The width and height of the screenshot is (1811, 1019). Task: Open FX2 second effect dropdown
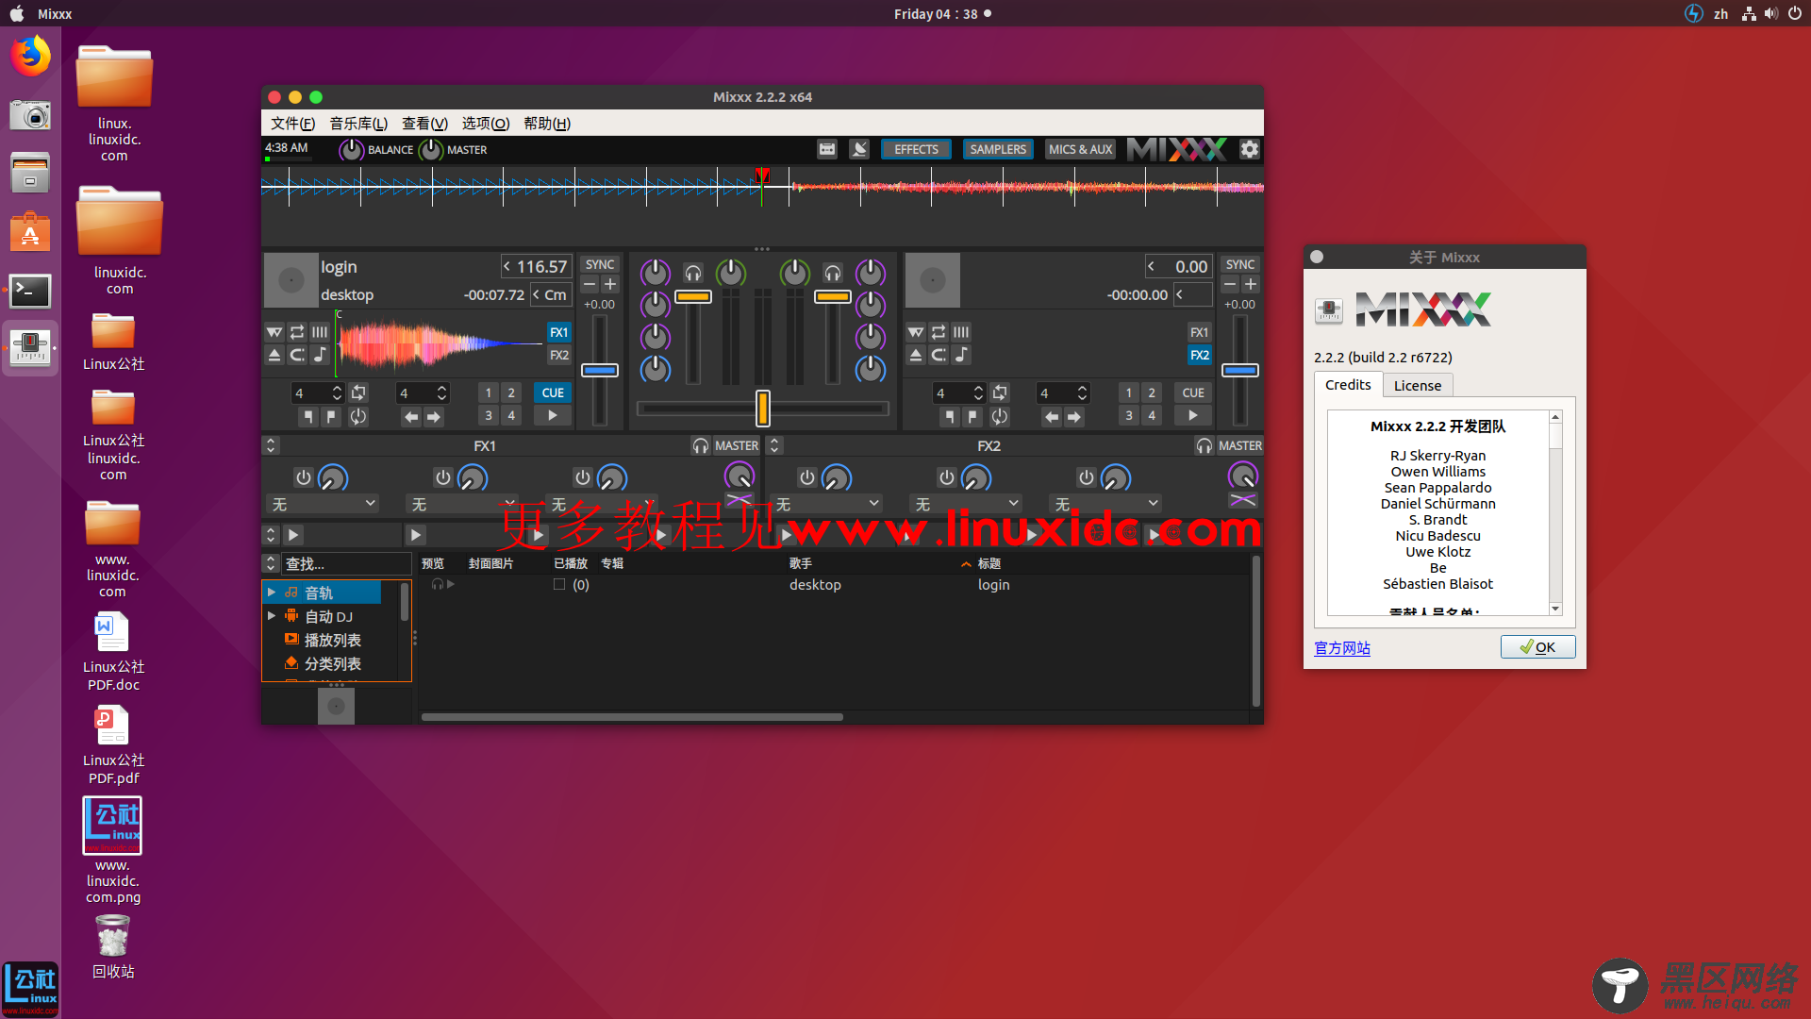(x=967, y=504)
